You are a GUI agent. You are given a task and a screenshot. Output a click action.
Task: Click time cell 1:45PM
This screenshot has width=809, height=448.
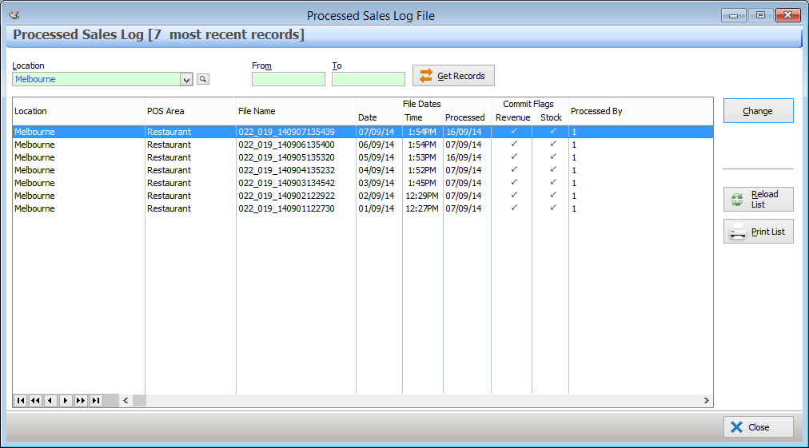[x=422, y=183]
